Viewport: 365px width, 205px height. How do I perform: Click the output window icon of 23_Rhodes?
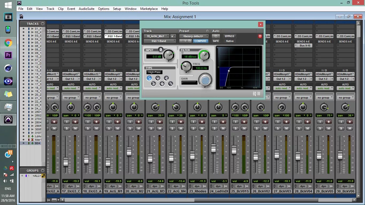[205, 186]
